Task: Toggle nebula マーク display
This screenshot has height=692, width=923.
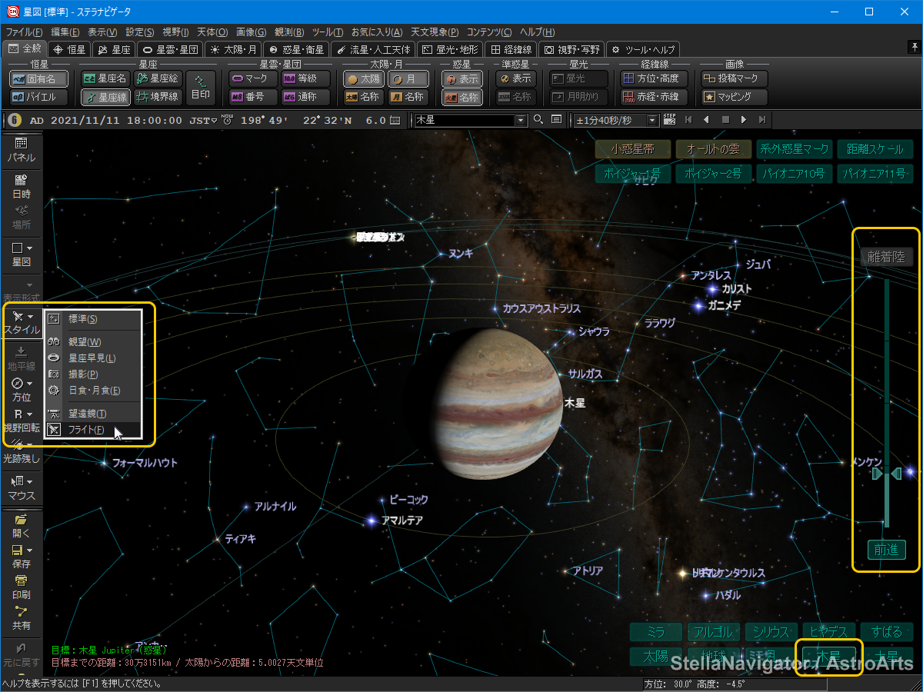Action: point(253,78)
